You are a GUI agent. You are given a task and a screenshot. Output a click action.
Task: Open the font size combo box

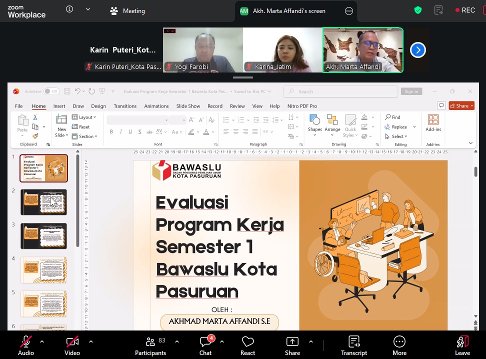pos(178,119)
